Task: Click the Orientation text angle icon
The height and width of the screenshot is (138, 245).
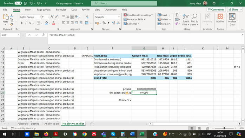Action: click(x=77, y=17)
